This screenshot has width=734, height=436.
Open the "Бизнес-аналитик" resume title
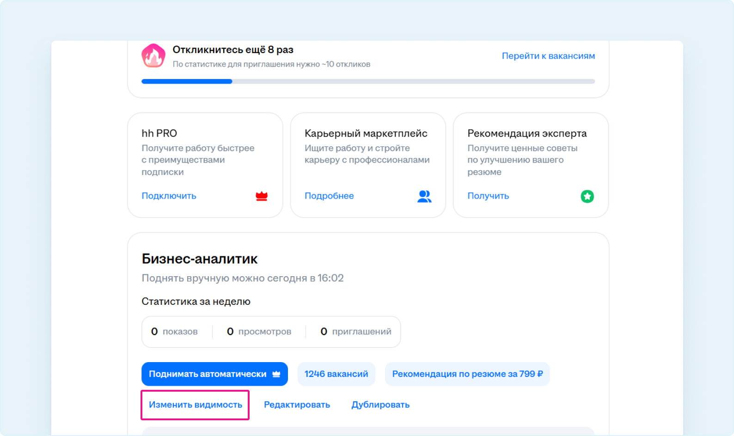[200, 259]
